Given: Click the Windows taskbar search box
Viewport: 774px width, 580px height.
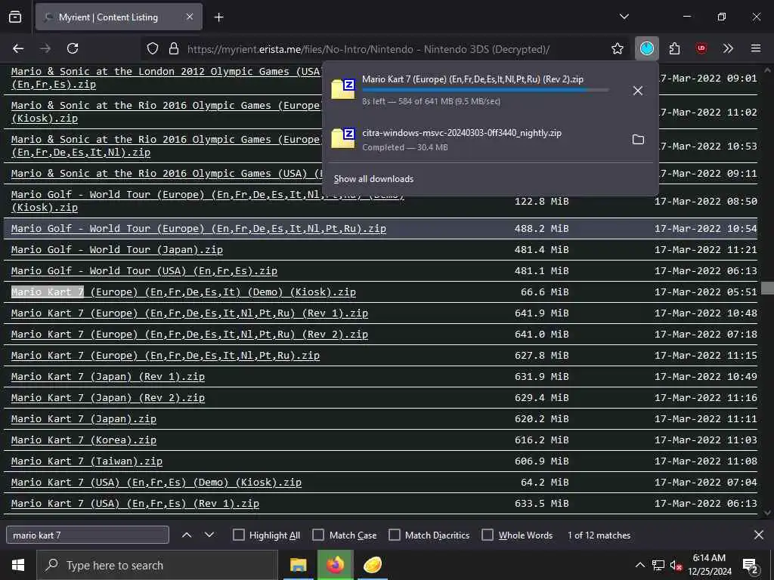Looking at the screenshot, I should 157,565.
